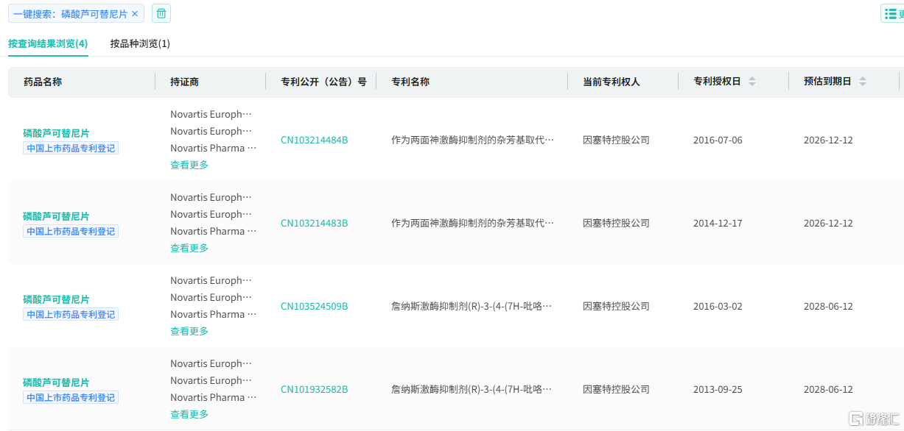The image size is (904, 431).
Task: Remove the 磷酸芦可替尼片 search tag
Action: 135,14
